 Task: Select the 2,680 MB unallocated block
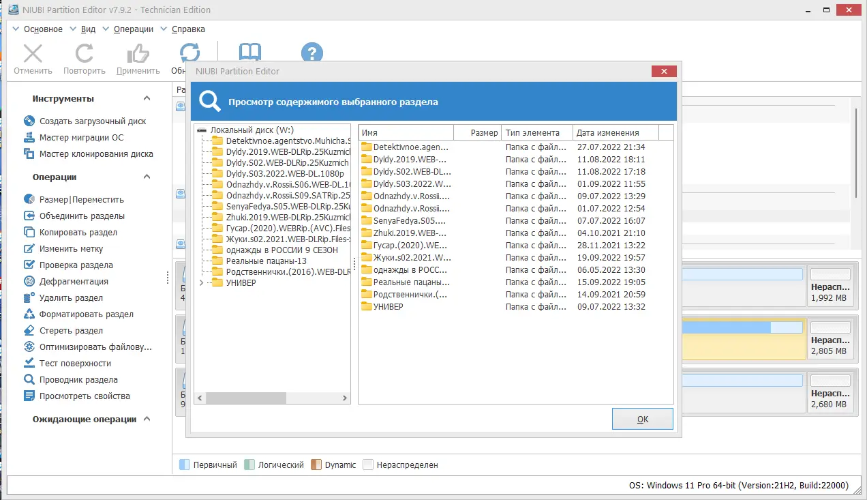[830, 393]
